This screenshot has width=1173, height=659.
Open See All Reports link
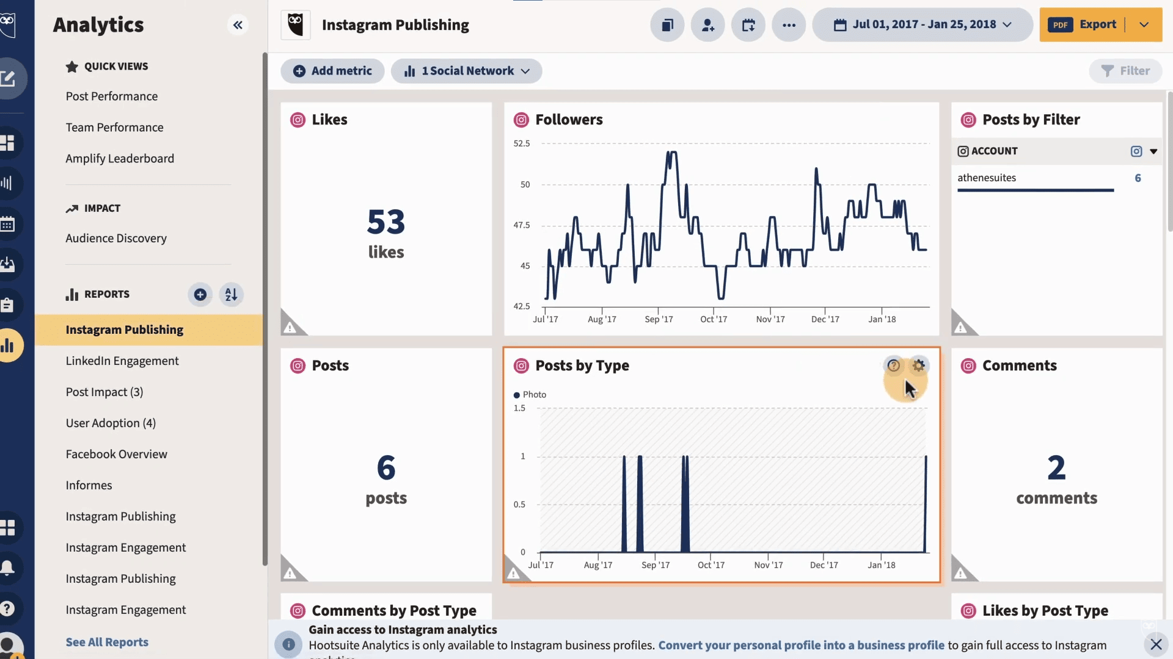[x=107, y=642]
